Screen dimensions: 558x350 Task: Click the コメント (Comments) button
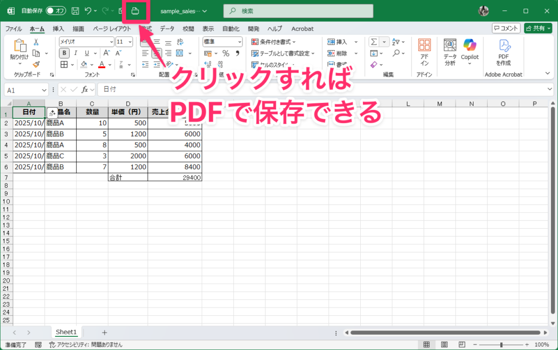click(x=506, y=28)
